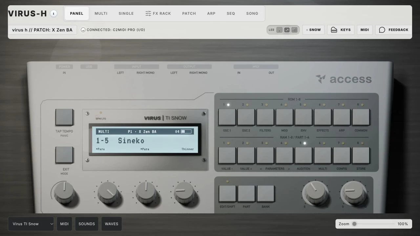Image resolution: width=420 pixels, height=236 pixels.
Task: Click the PART pad button
Action: (x=246, y=194)
